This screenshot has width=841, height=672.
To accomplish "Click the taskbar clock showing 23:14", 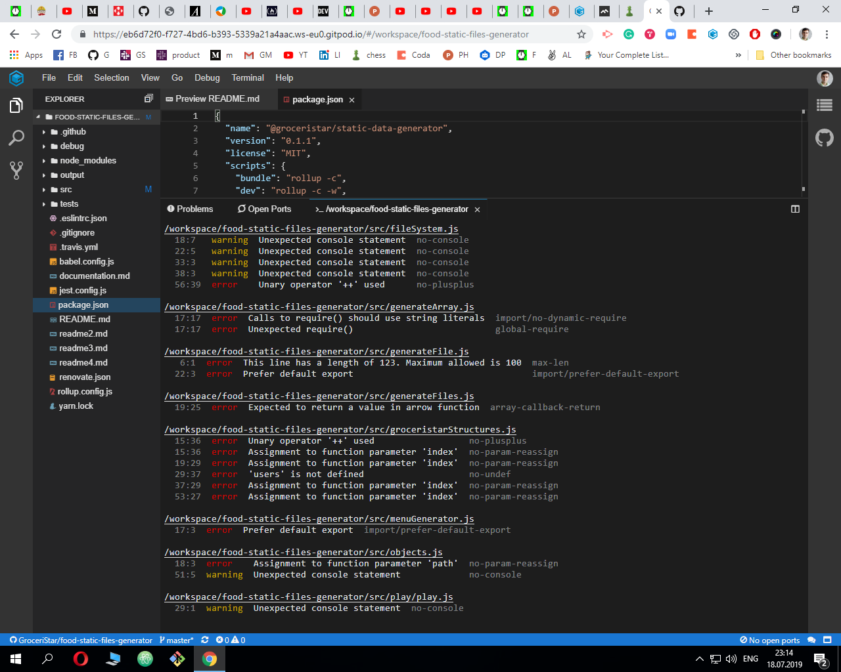I will point(784,659).
